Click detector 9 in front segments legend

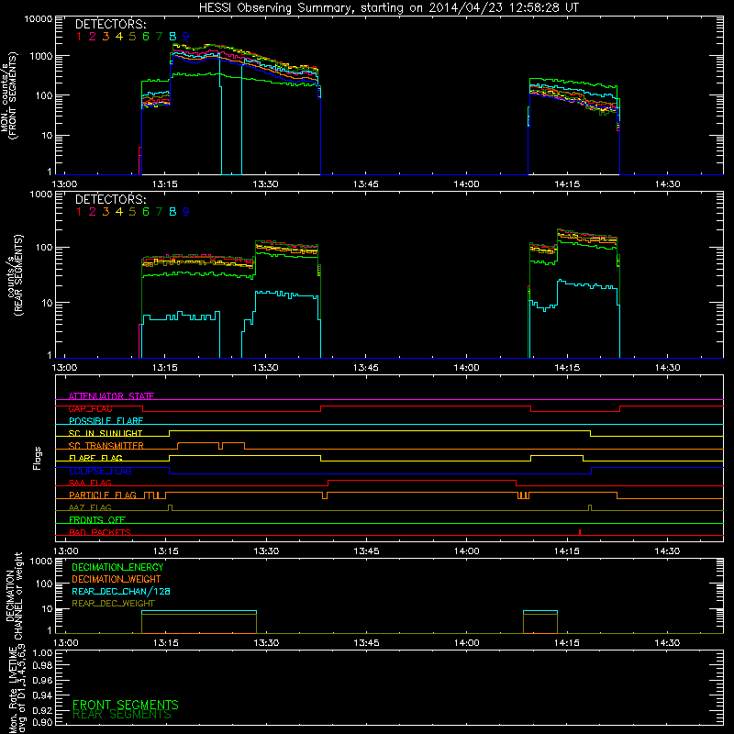pyautogui.click(x=186, y=37)
